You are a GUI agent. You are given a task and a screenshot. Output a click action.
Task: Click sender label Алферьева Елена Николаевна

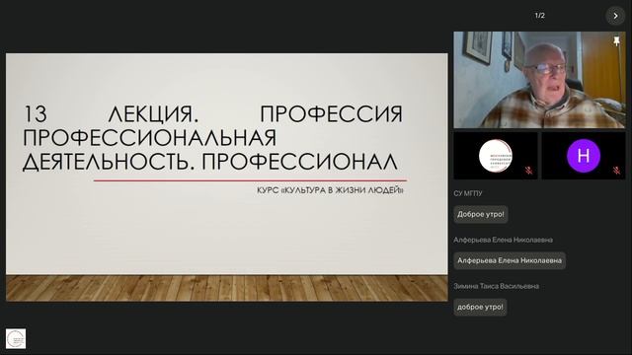[x=503, y=240]
